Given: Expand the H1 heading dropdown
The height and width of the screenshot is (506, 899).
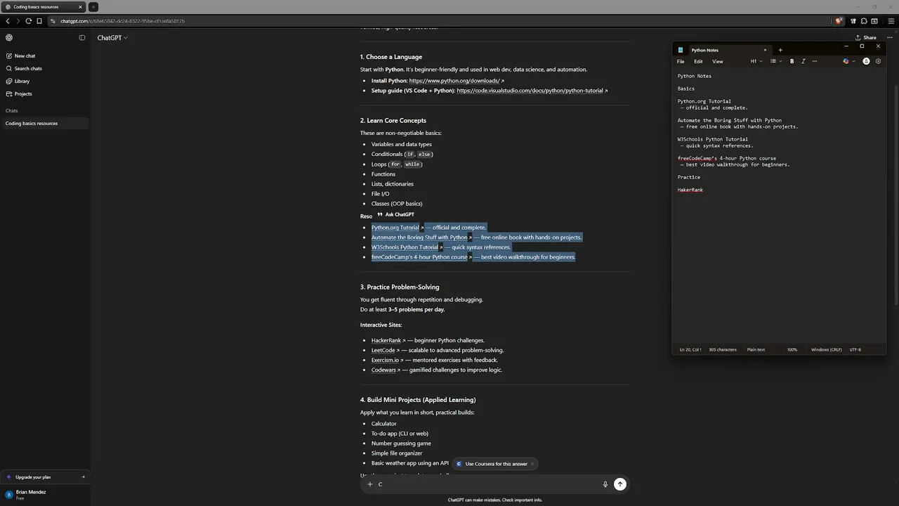Looking at the screenshot, I should [x=756, y=61].
